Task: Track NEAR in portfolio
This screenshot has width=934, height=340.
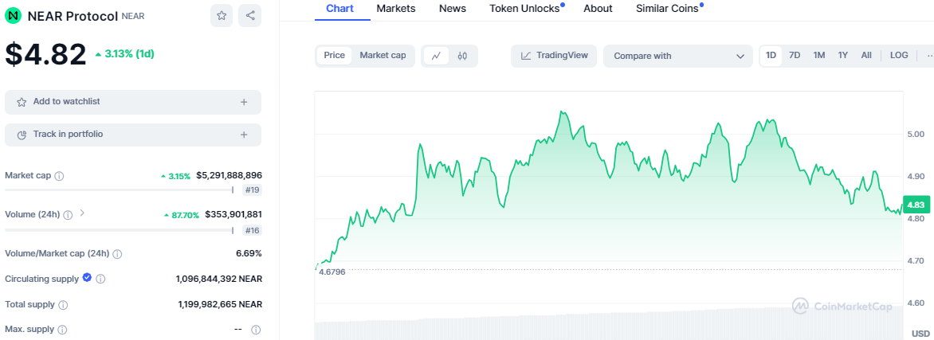Action: 133,135
